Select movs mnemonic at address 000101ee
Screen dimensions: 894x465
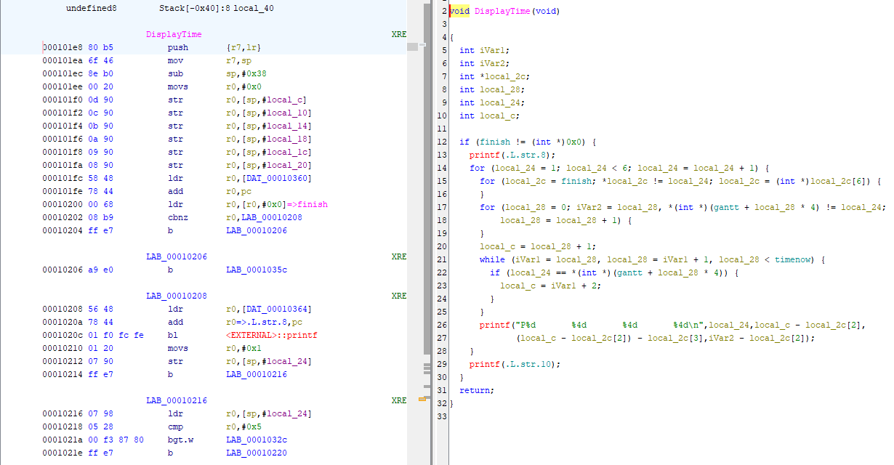pos(177,87)
